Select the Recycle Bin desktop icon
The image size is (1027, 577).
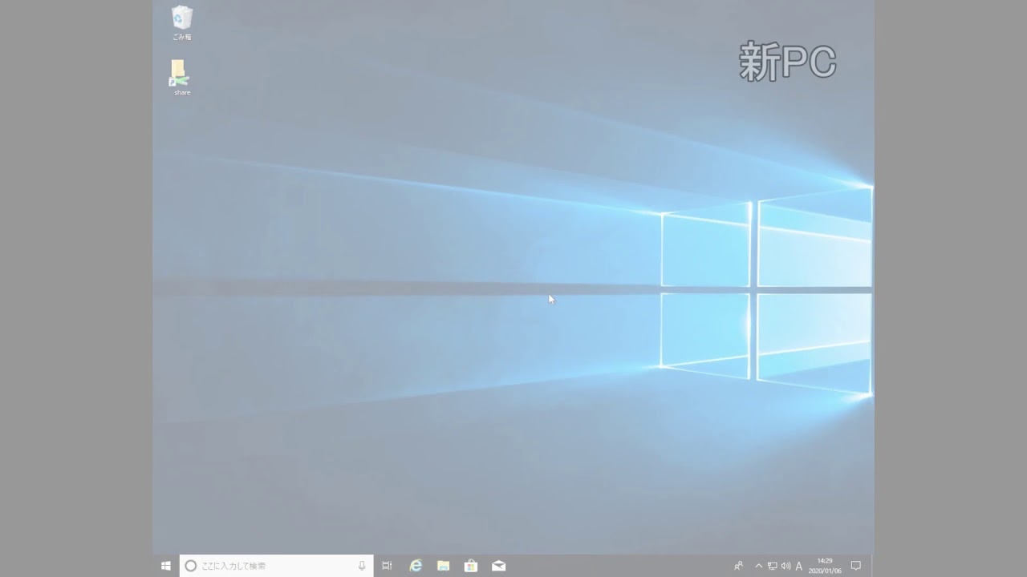point(182,23)
